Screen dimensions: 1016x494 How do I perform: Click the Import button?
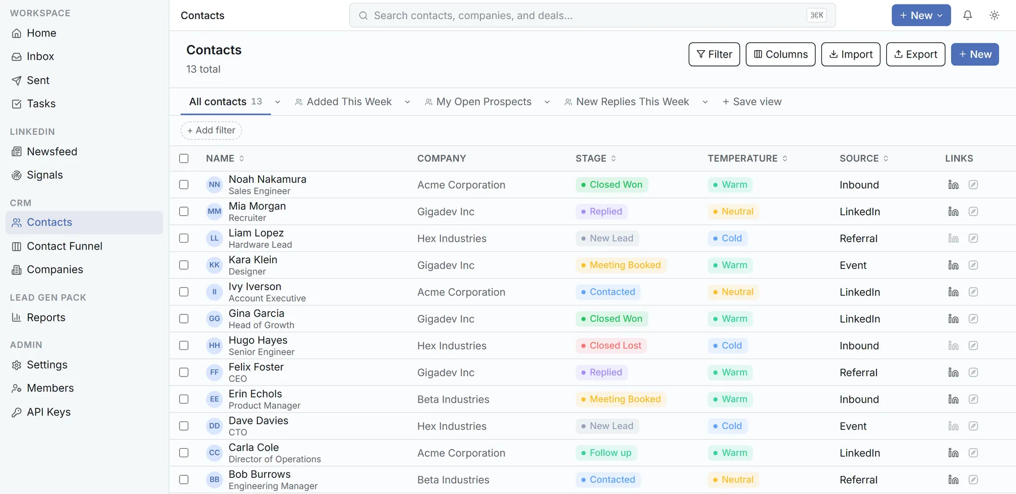click(851, 54)
